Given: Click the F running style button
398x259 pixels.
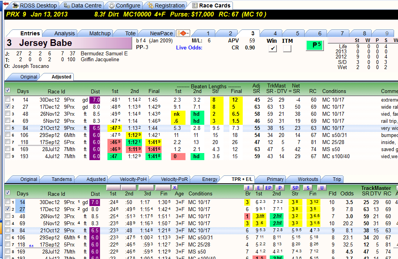Looking at the screenshot, I should [248, 188].
